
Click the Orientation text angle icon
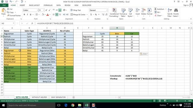click(x=64, y=10)
